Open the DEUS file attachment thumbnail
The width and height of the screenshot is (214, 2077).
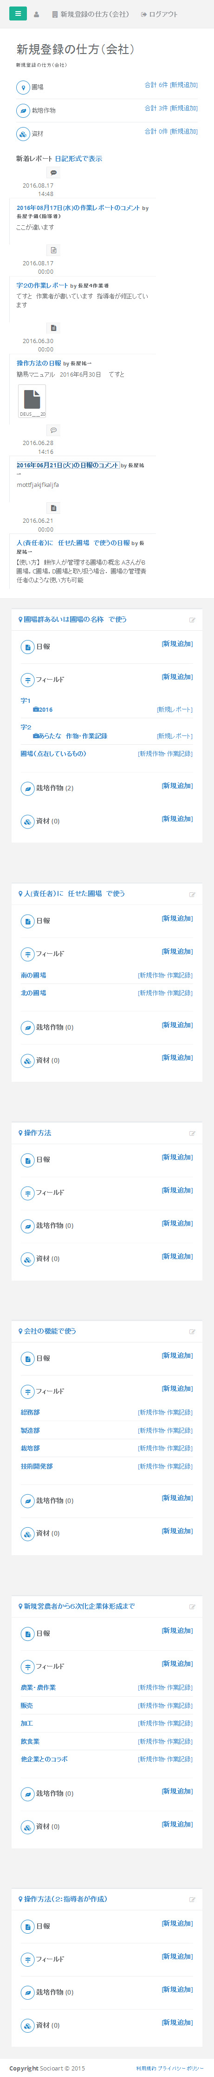tap(32, 401)
